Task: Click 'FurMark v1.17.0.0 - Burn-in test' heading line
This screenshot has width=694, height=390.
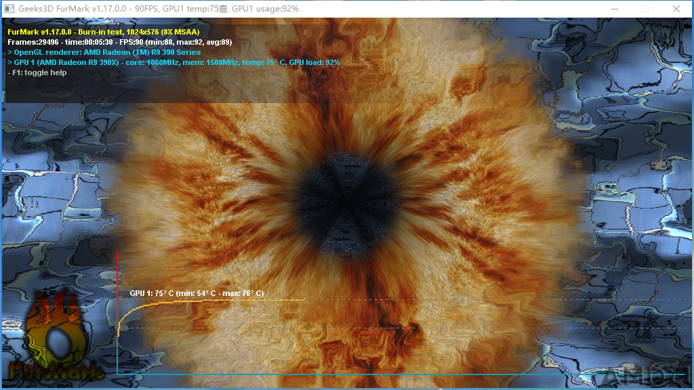Action: pyautogui.click(x=104, y=32)
